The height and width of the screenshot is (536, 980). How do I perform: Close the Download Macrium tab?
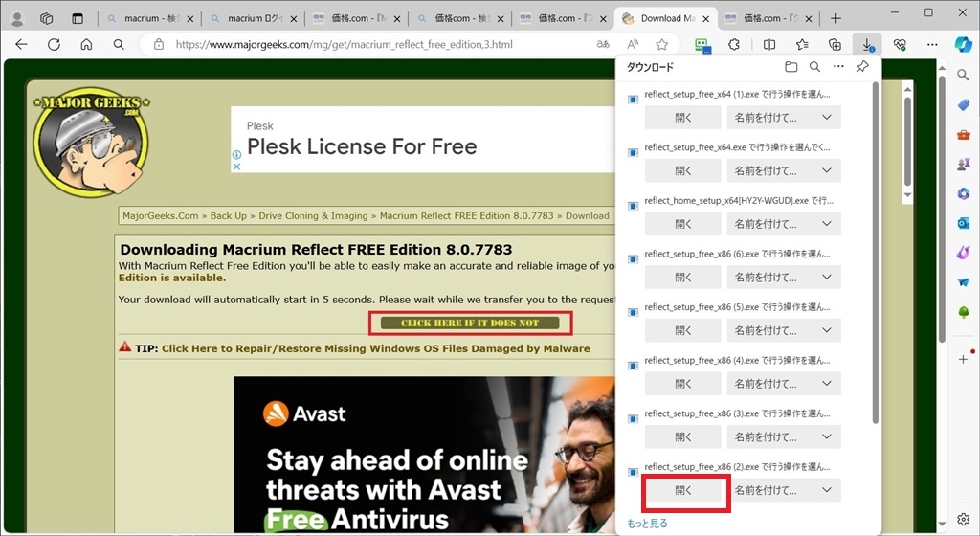(x=705, y=19)
